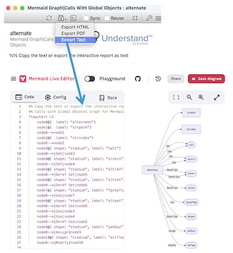Select the nalt node in diagram
The width and height of the screenshot is (233, 253).
point(191,145)
